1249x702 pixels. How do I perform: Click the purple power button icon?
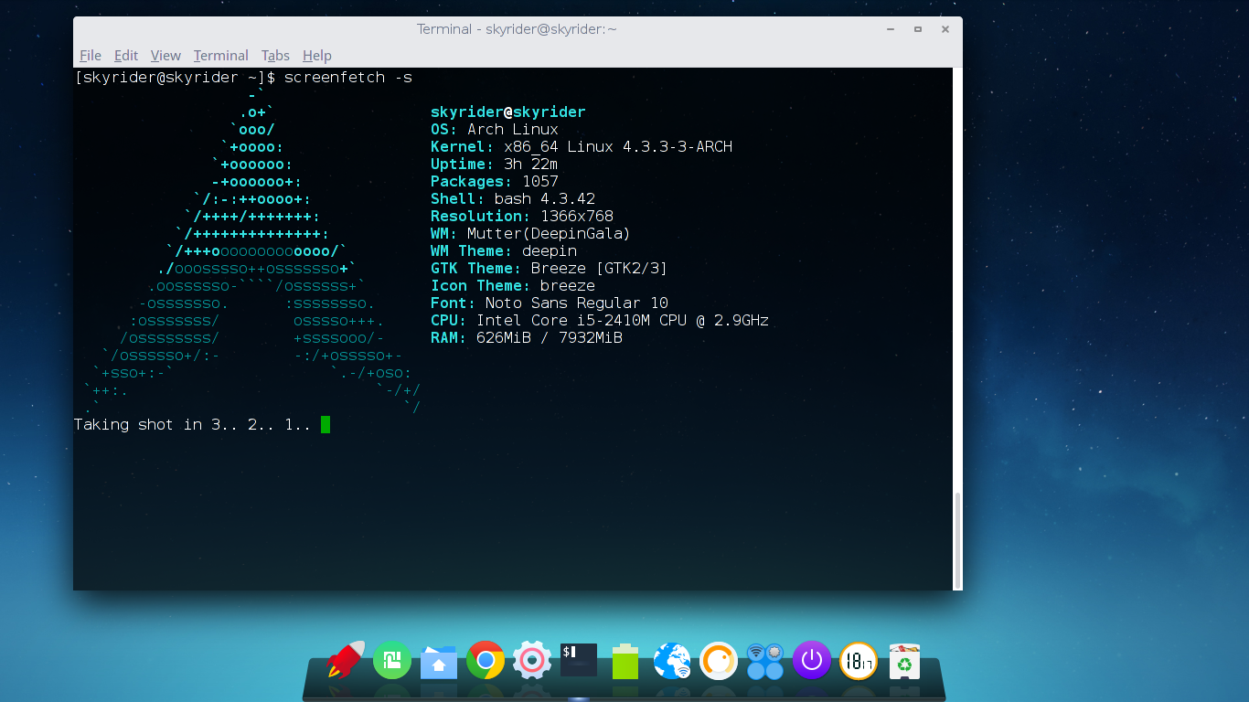coord(812,660)
